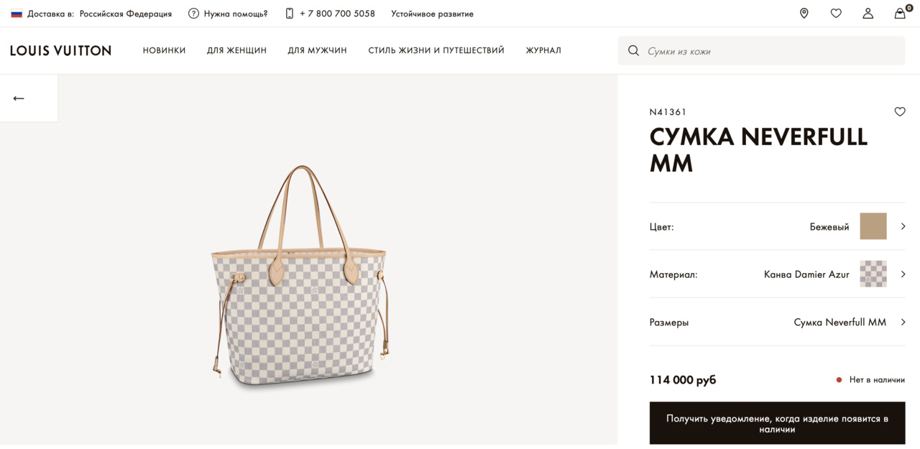Screen dimensions: 920x449
Task: Click the Russian flag delivery icon
Action: 17,14
